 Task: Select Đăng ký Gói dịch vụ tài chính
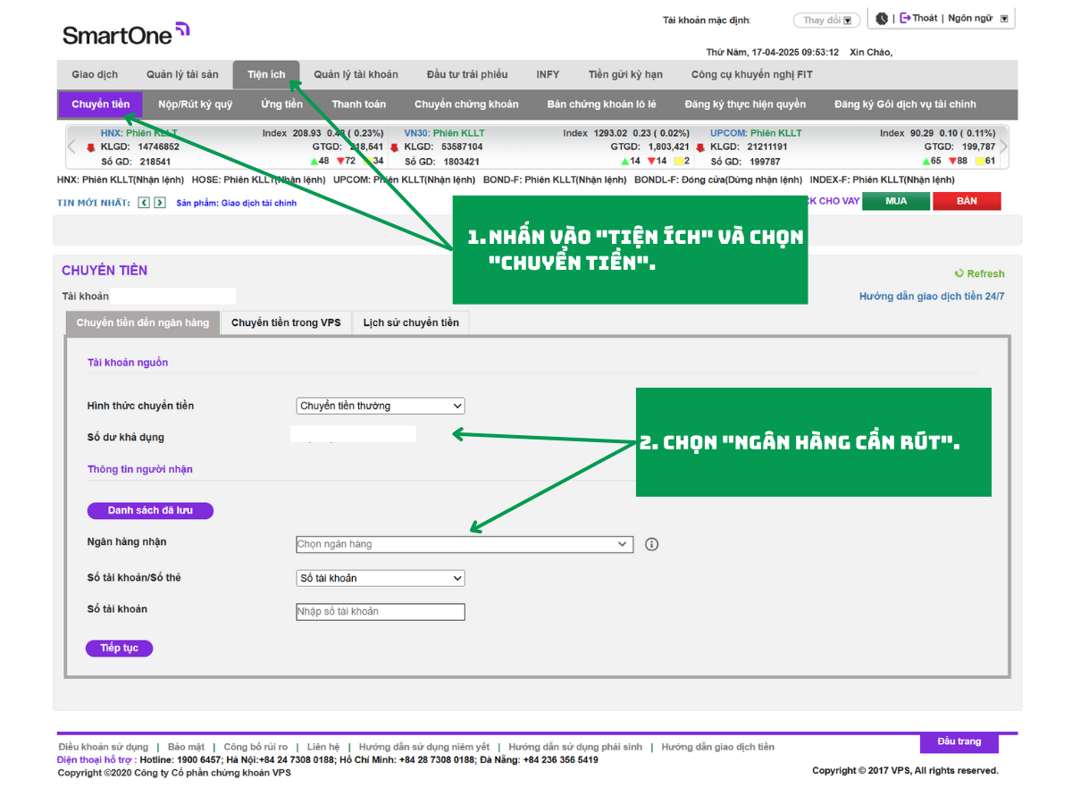(x=905, y=105)
